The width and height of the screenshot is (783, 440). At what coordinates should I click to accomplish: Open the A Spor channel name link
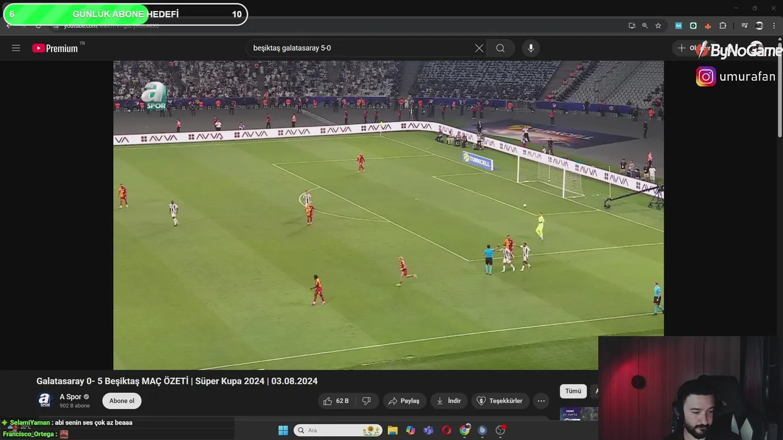(x=70, y=397)
